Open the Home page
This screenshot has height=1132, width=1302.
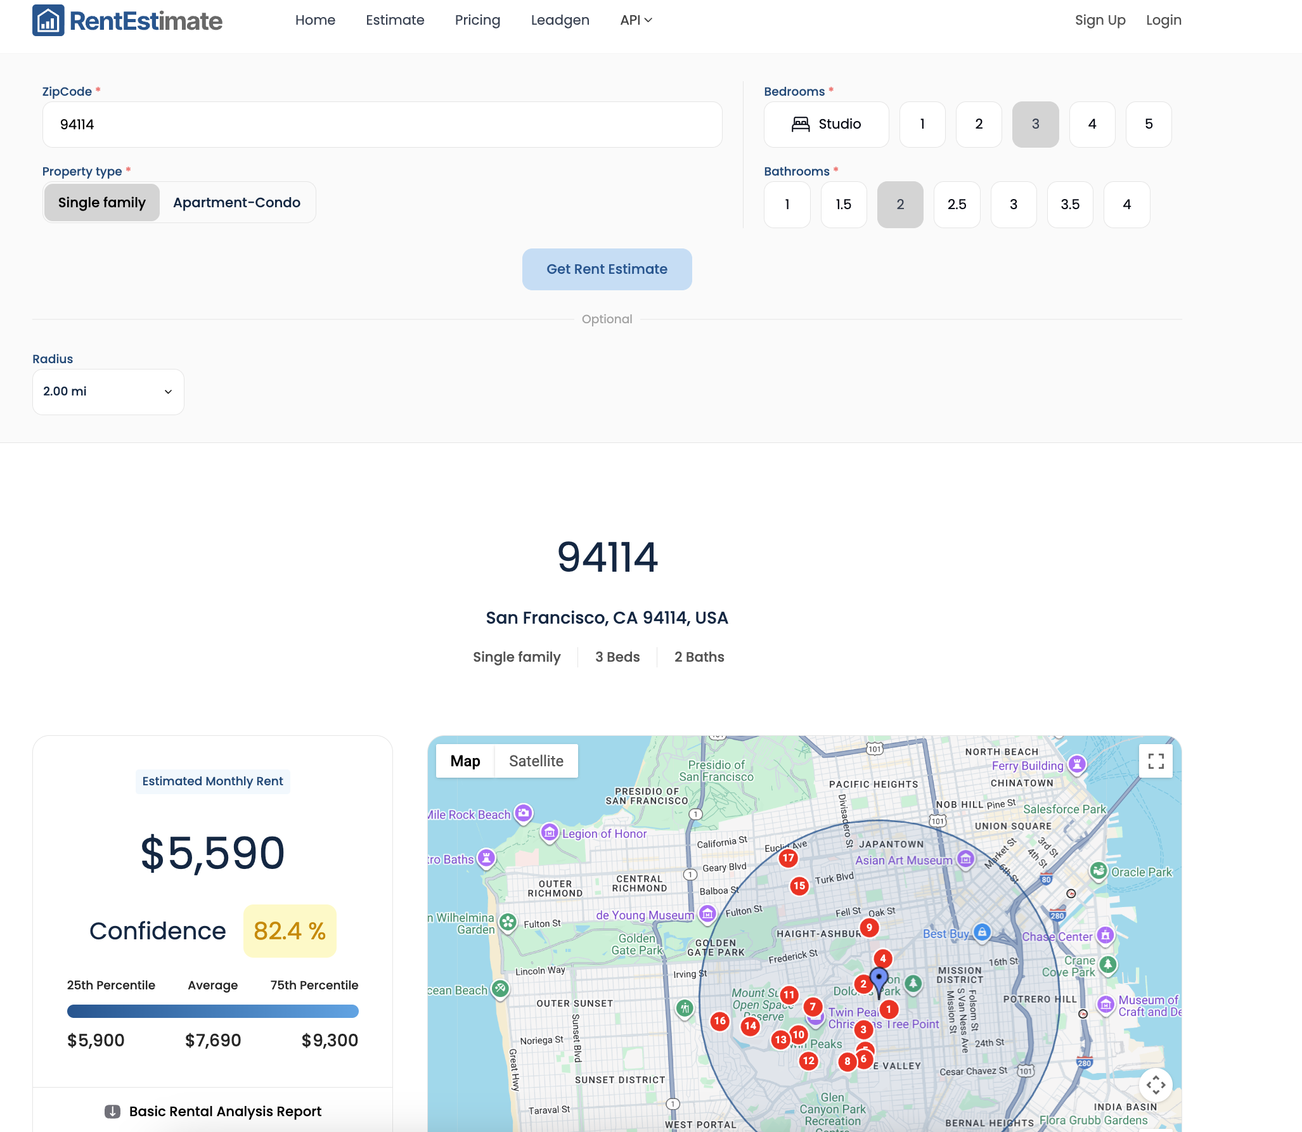click(x=315, y=20)
